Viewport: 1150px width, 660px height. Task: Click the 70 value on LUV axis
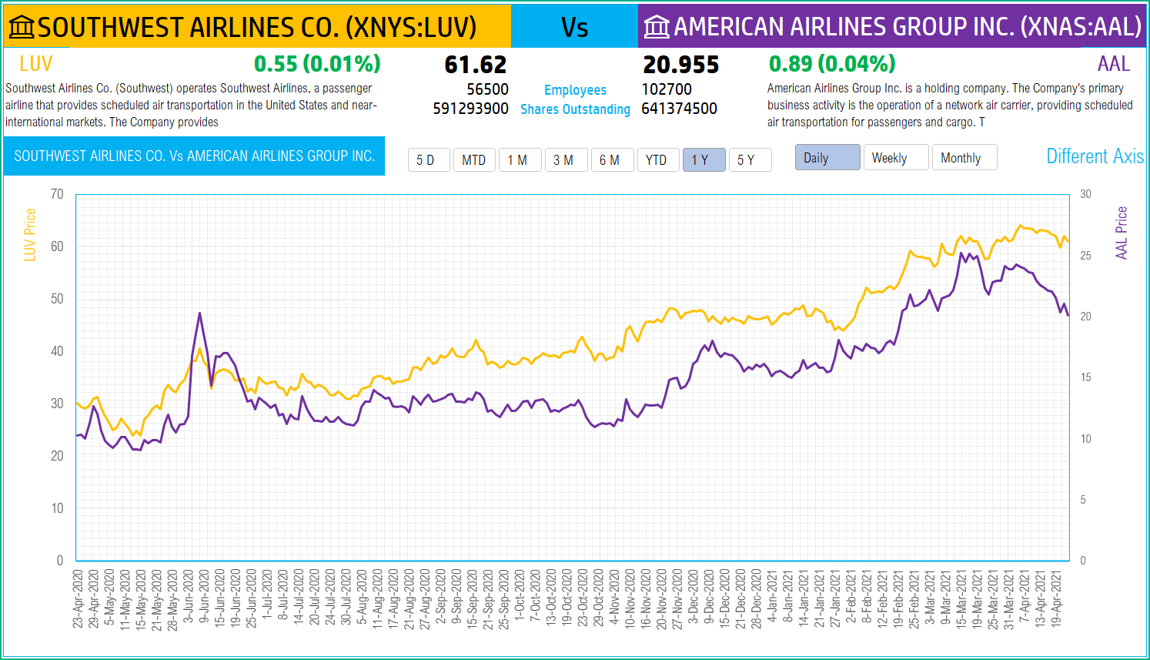tap(57, 194)
